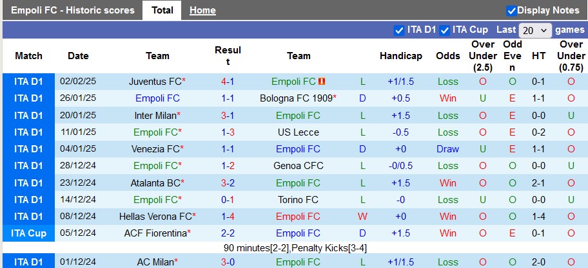Uncheck the ITA D1 filter checkbox
588x268 pixels.
coord(398,30)
